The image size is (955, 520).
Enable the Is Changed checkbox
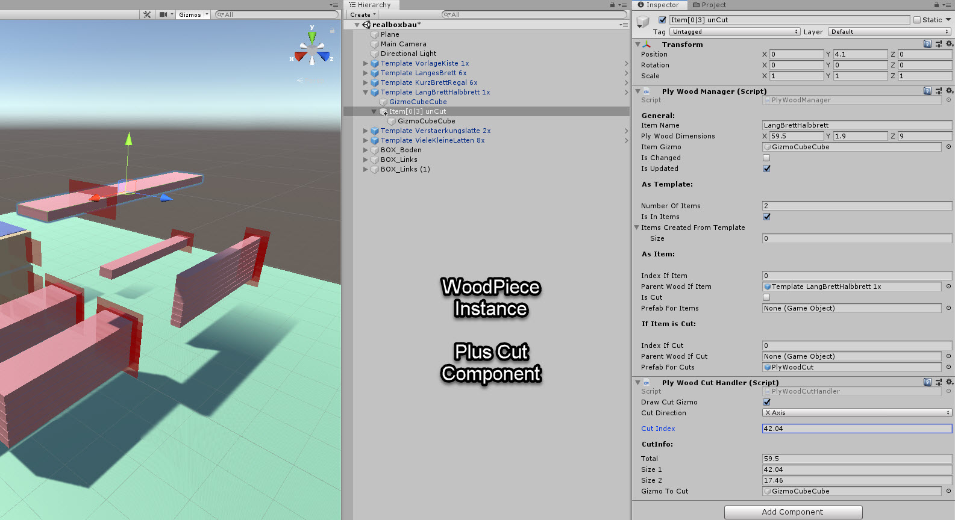point(766,158)
